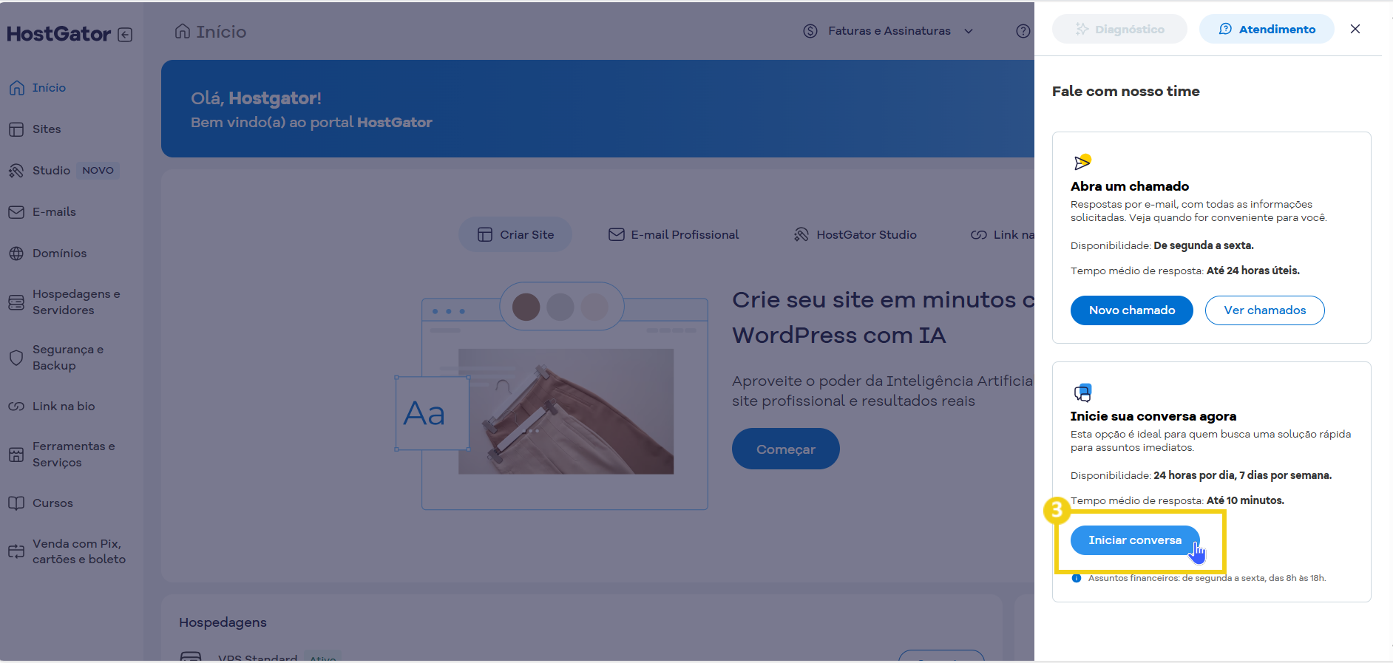Screen dimensions: 1393x663
Task: Click the dark brown color circle in illustration
Action: click(x=526, y=307)
